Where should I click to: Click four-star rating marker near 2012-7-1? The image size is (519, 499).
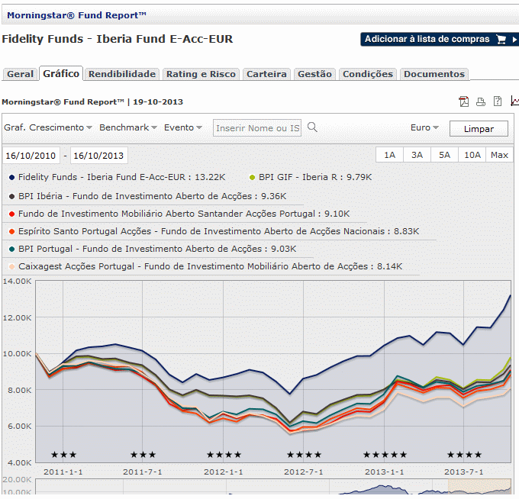click(x=305, y=455)
